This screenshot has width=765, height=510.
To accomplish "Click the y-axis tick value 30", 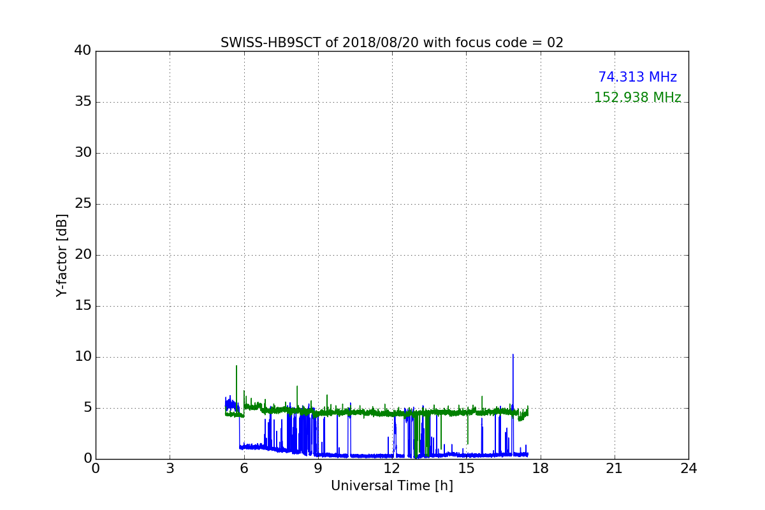I will (83, 153).
